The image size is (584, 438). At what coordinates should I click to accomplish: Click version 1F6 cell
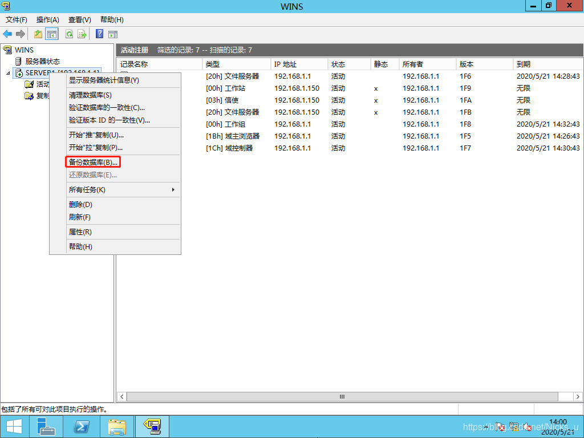point(465,76)
